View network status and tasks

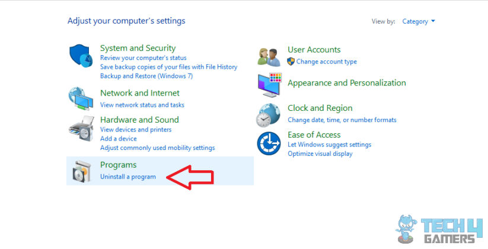tap(142, 105)
